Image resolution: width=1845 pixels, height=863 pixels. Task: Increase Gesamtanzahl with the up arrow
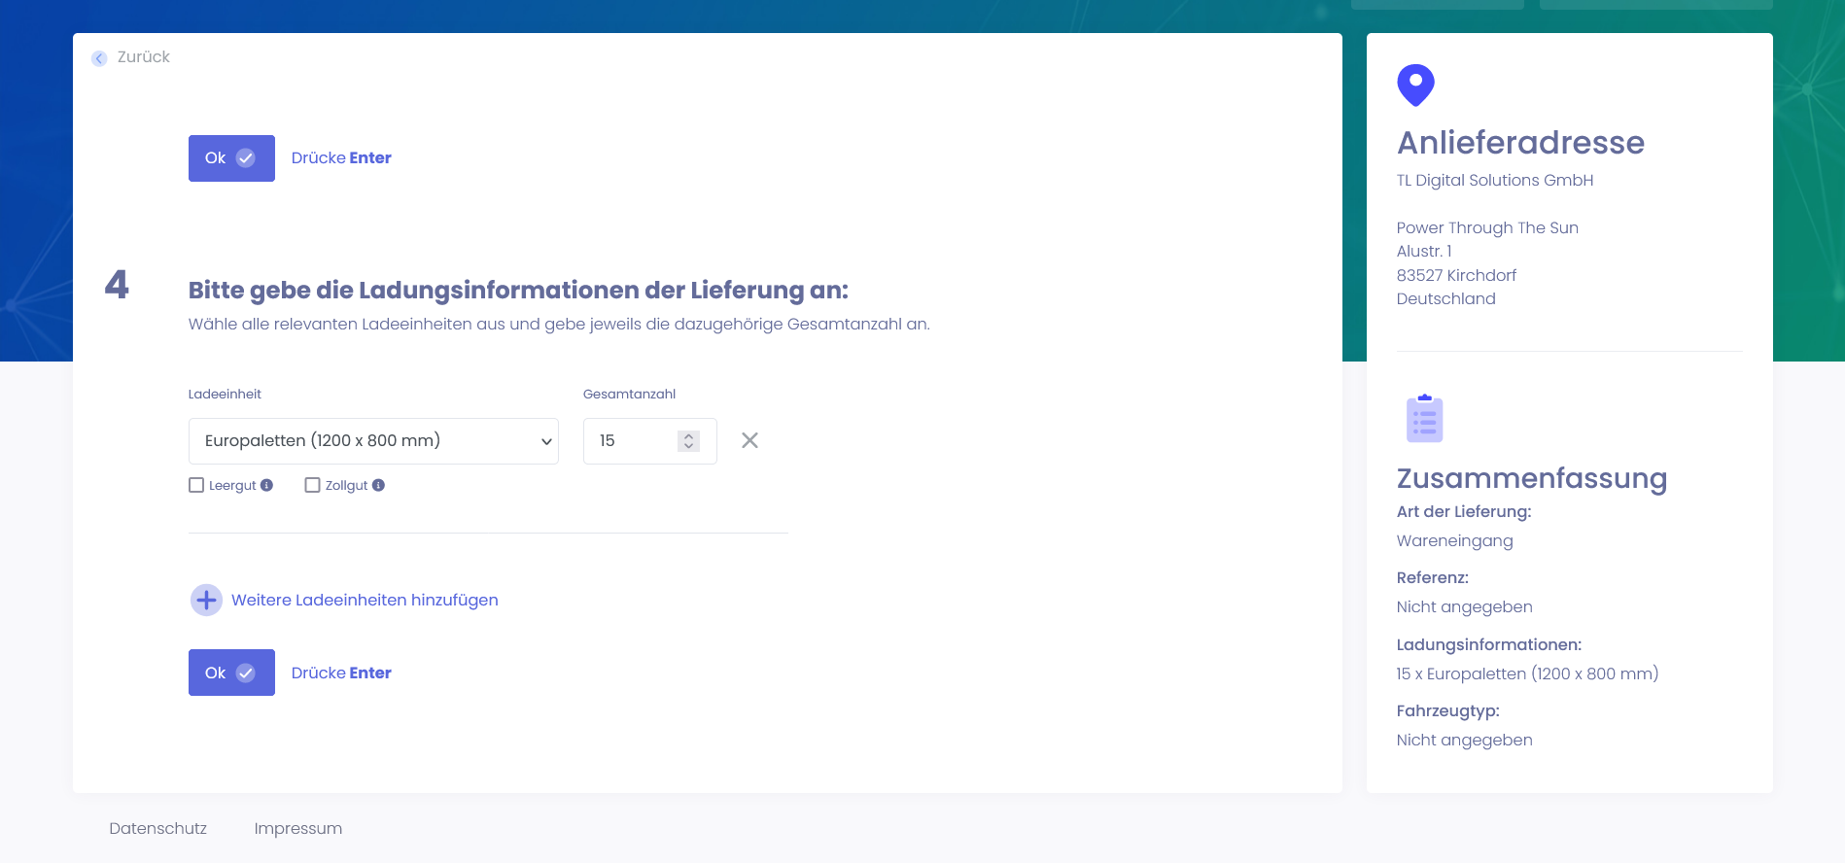688,435
